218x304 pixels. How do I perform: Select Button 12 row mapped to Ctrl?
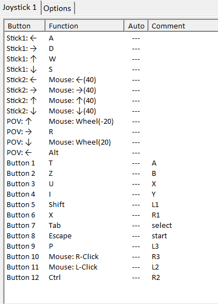point(111,278)
